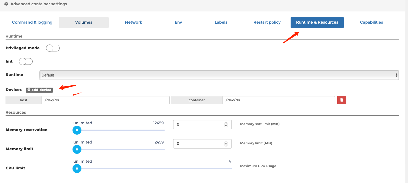408x183 pixels.
Task: Click the Memory limit slider handle
Action: (x=77, y=149)
